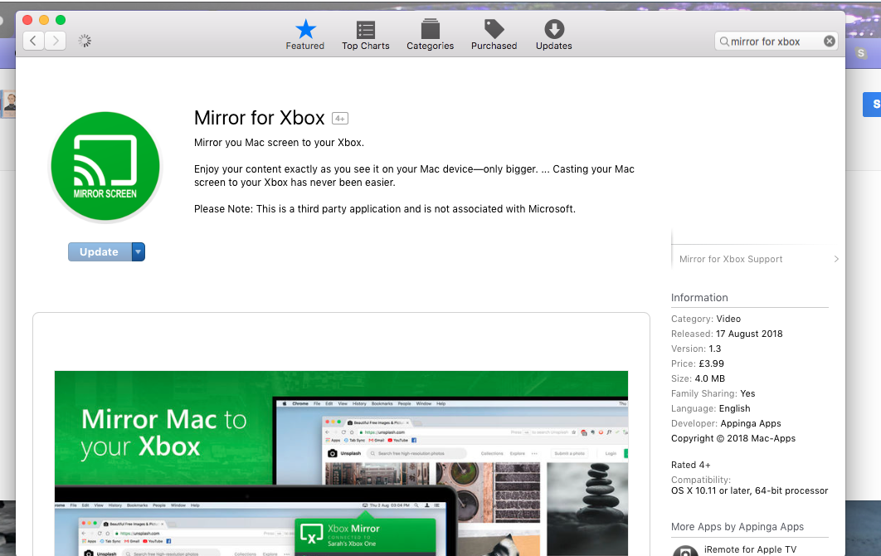The image size is (881, 556).
Task: Click the blue S button in background window
Action: pos(872,105)
